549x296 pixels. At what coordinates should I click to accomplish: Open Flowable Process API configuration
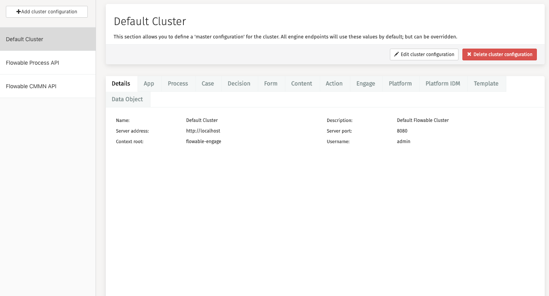(33, 63)
